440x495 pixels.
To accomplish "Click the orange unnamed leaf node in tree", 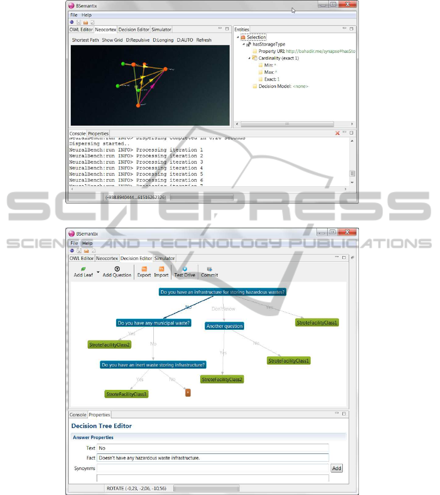I will pyautogui.click(x=188, y=392).
